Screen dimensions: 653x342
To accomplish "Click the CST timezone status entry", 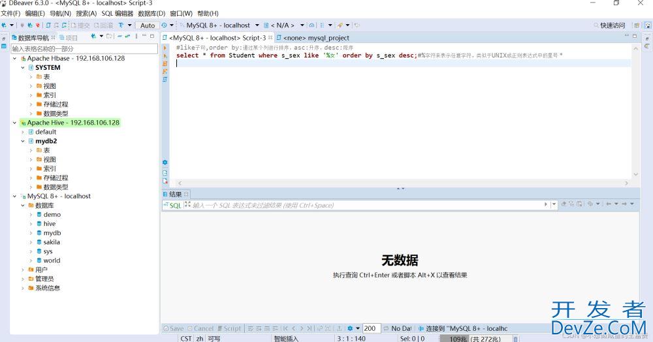I will [x=186, y=339].
